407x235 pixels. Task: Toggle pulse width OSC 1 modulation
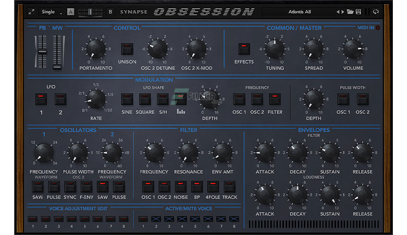[x=343, y=99]
